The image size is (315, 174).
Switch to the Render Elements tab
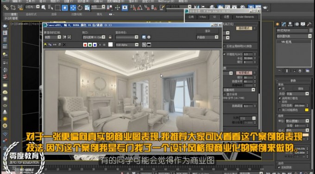click(245, 17)
